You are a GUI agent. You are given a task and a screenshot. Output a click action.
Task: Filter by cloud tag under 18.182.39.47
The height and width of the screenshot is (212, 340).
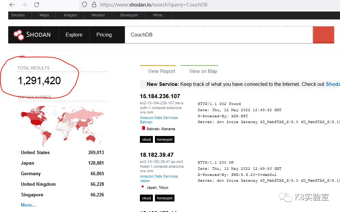tap(146, 198)
